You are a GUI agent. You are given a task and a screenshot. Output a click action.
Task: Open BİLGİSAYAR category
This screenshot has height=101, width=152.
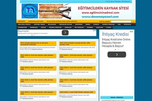(x=52, y=24)
